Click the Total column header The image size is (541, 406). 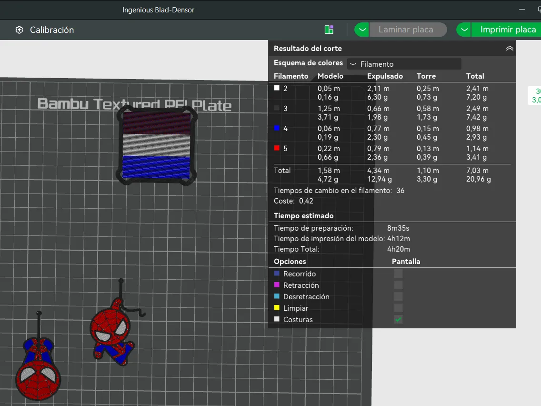coord(475,76)
